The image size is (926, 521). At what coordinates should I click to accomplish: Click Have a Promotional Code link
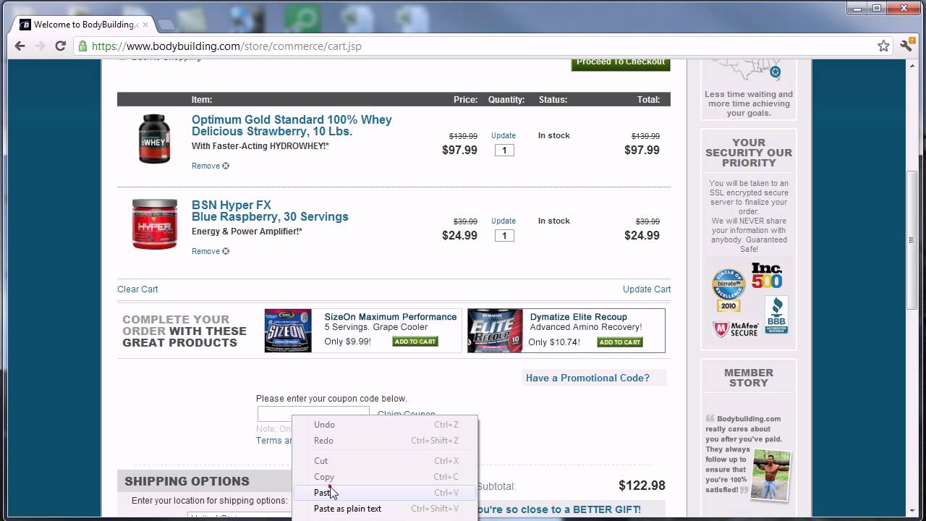tap(587, 378)
